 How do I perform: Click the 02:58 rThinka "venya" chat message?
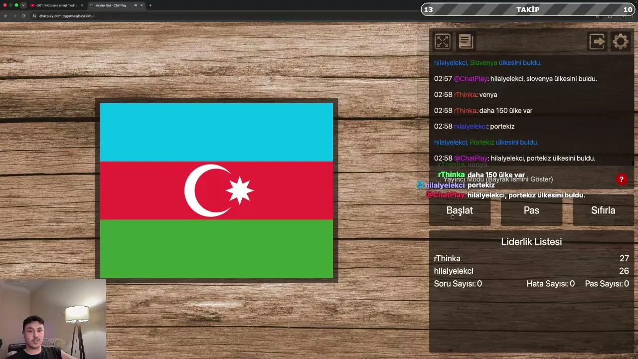tap(466, 95)
